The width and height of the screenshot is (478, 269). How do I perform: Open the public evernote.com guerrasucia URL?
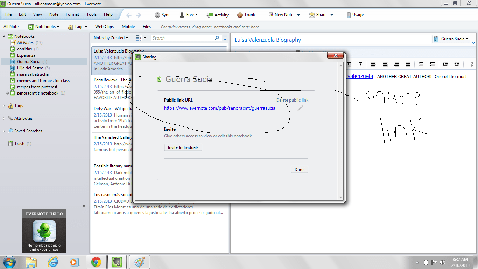(x=220, y=108)
